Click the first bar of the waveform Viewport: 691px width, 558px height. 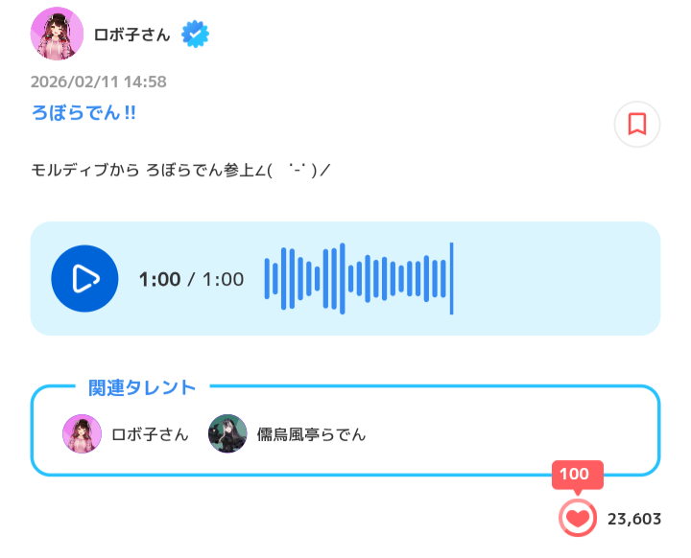(268, 279)
